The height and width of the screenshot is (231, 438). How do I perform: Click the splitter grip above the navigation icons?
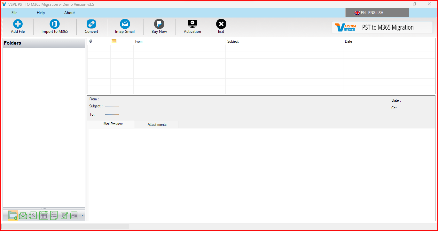44,209
